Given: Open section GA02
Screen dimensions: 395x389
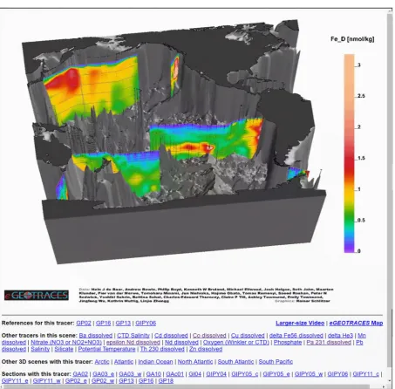Looking at the screenshot, I should (x=80, y=374).
